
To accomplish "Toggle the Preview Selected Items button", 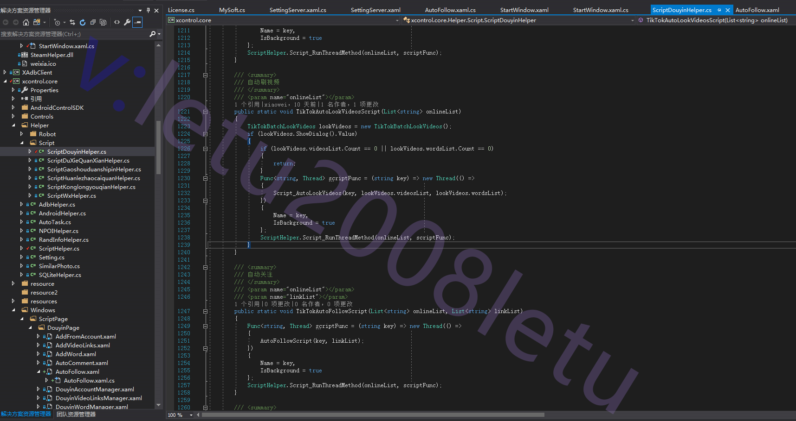I will (137, 22).
